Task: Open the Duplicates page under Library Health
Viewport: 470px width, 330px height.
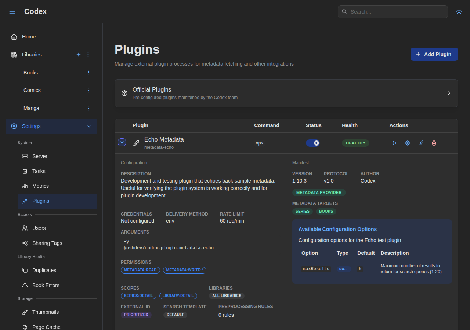Action: pos(44,270)
